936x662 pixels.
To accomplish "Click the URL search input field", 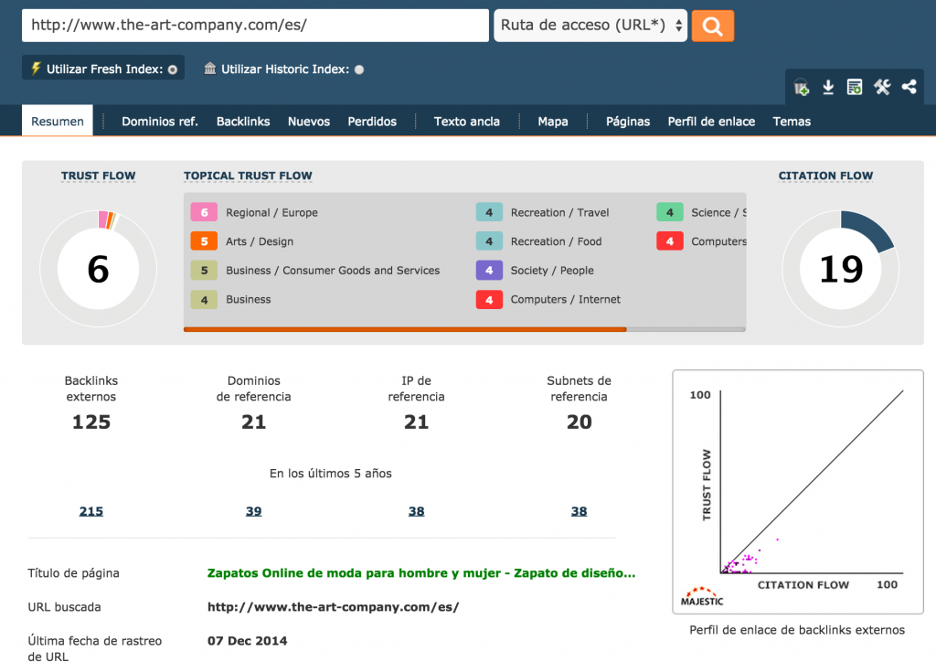I will pos(255,26).
